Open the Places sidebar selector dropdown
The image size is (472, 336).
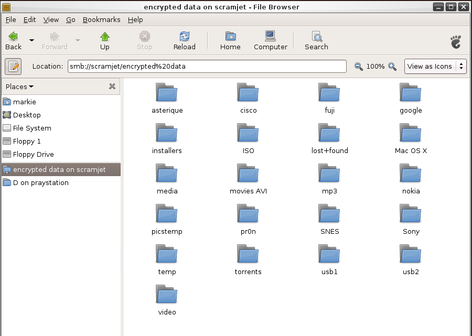[x=19, y=86]
